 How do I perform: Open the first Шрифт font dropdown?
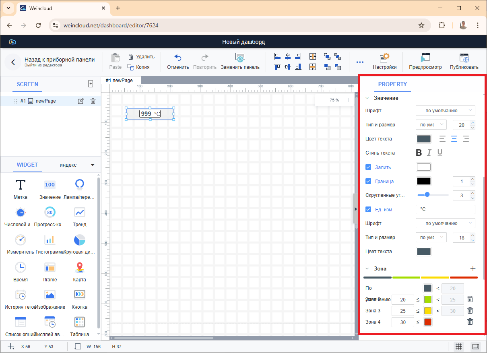445,110
